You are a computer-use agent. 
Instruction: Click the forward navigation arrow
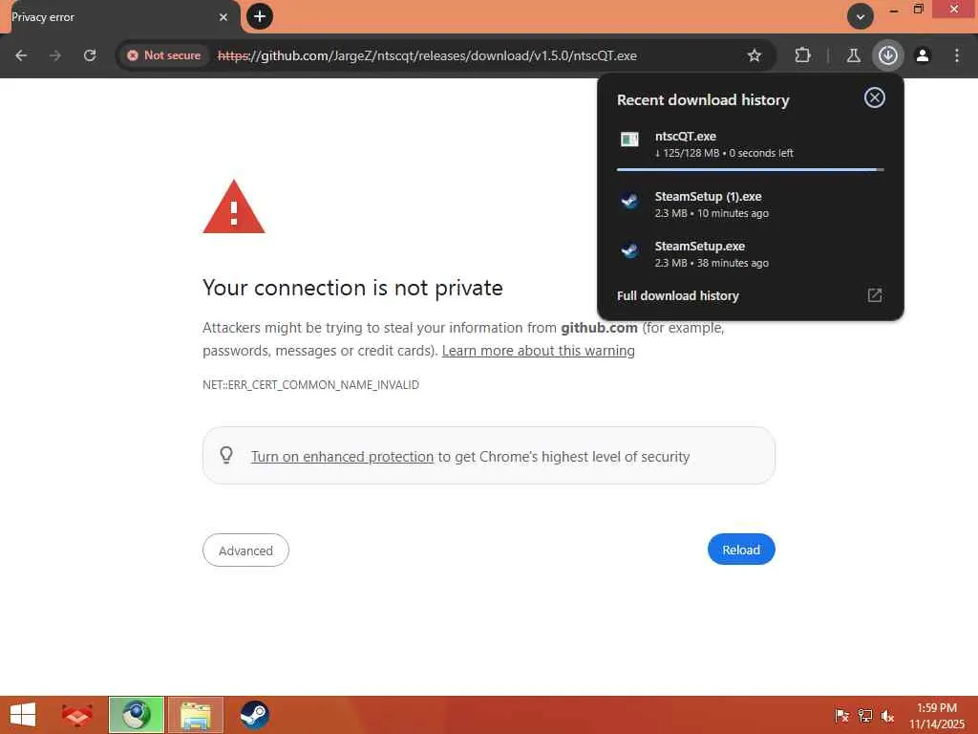[x=54, y=55]
